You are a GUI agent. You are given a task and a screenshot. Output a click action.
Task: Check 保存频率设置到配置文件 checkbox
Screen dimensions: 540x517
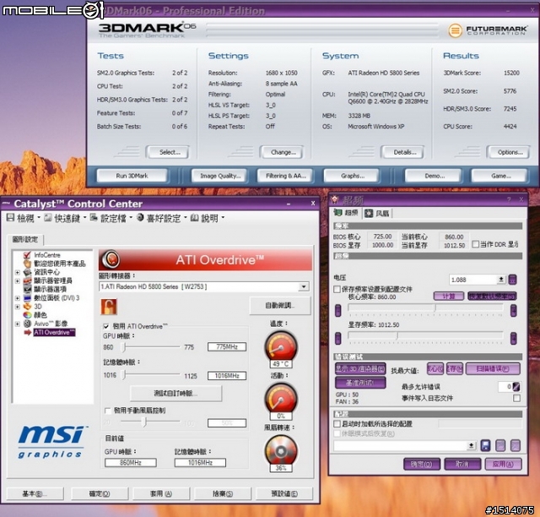[337, 289]
